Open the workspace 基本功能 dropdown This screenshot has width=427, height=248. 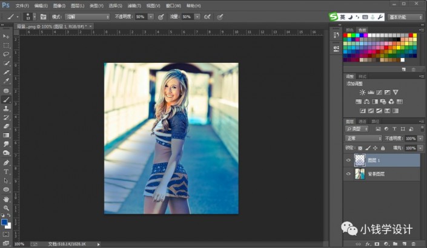(x=405, y=17)
